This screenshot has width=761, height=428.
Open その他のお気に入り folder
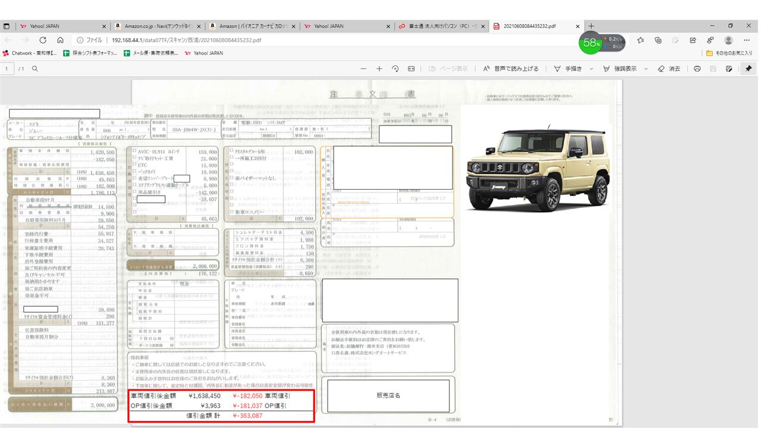tap(729, 53)
